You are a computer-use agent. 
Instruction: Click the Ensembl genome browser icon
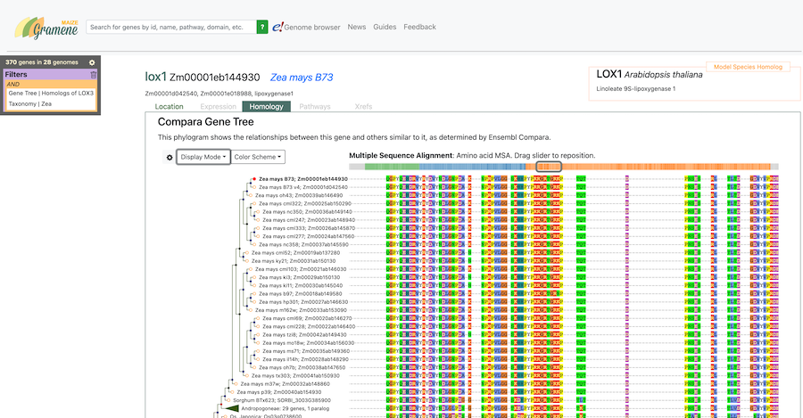point(279,28)
